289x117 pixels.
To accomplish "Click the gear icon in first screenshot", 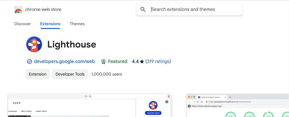I will click(167, 102).
